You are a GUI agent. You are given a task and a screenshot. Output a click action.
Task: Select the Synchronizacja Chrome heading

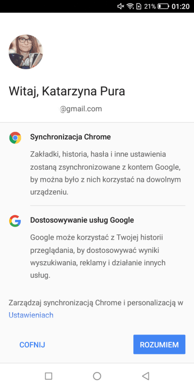click(70, 137)
